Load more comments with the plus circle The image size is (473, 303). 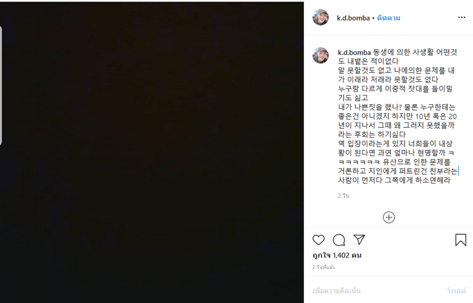[x=389, y=217]
